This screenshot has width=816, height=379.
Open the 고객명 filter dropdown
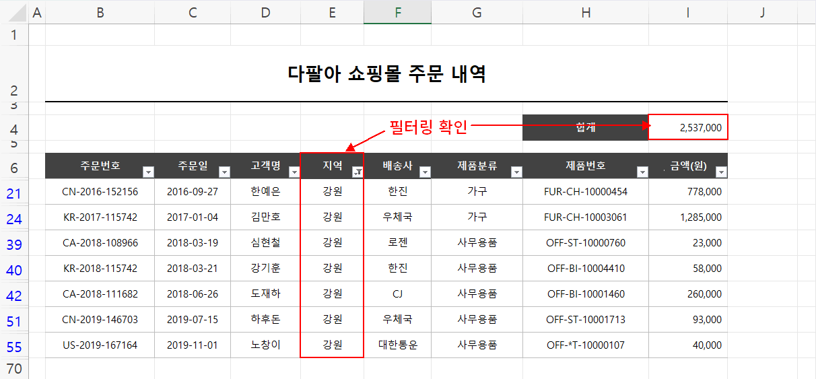click(x=294, y=172)
